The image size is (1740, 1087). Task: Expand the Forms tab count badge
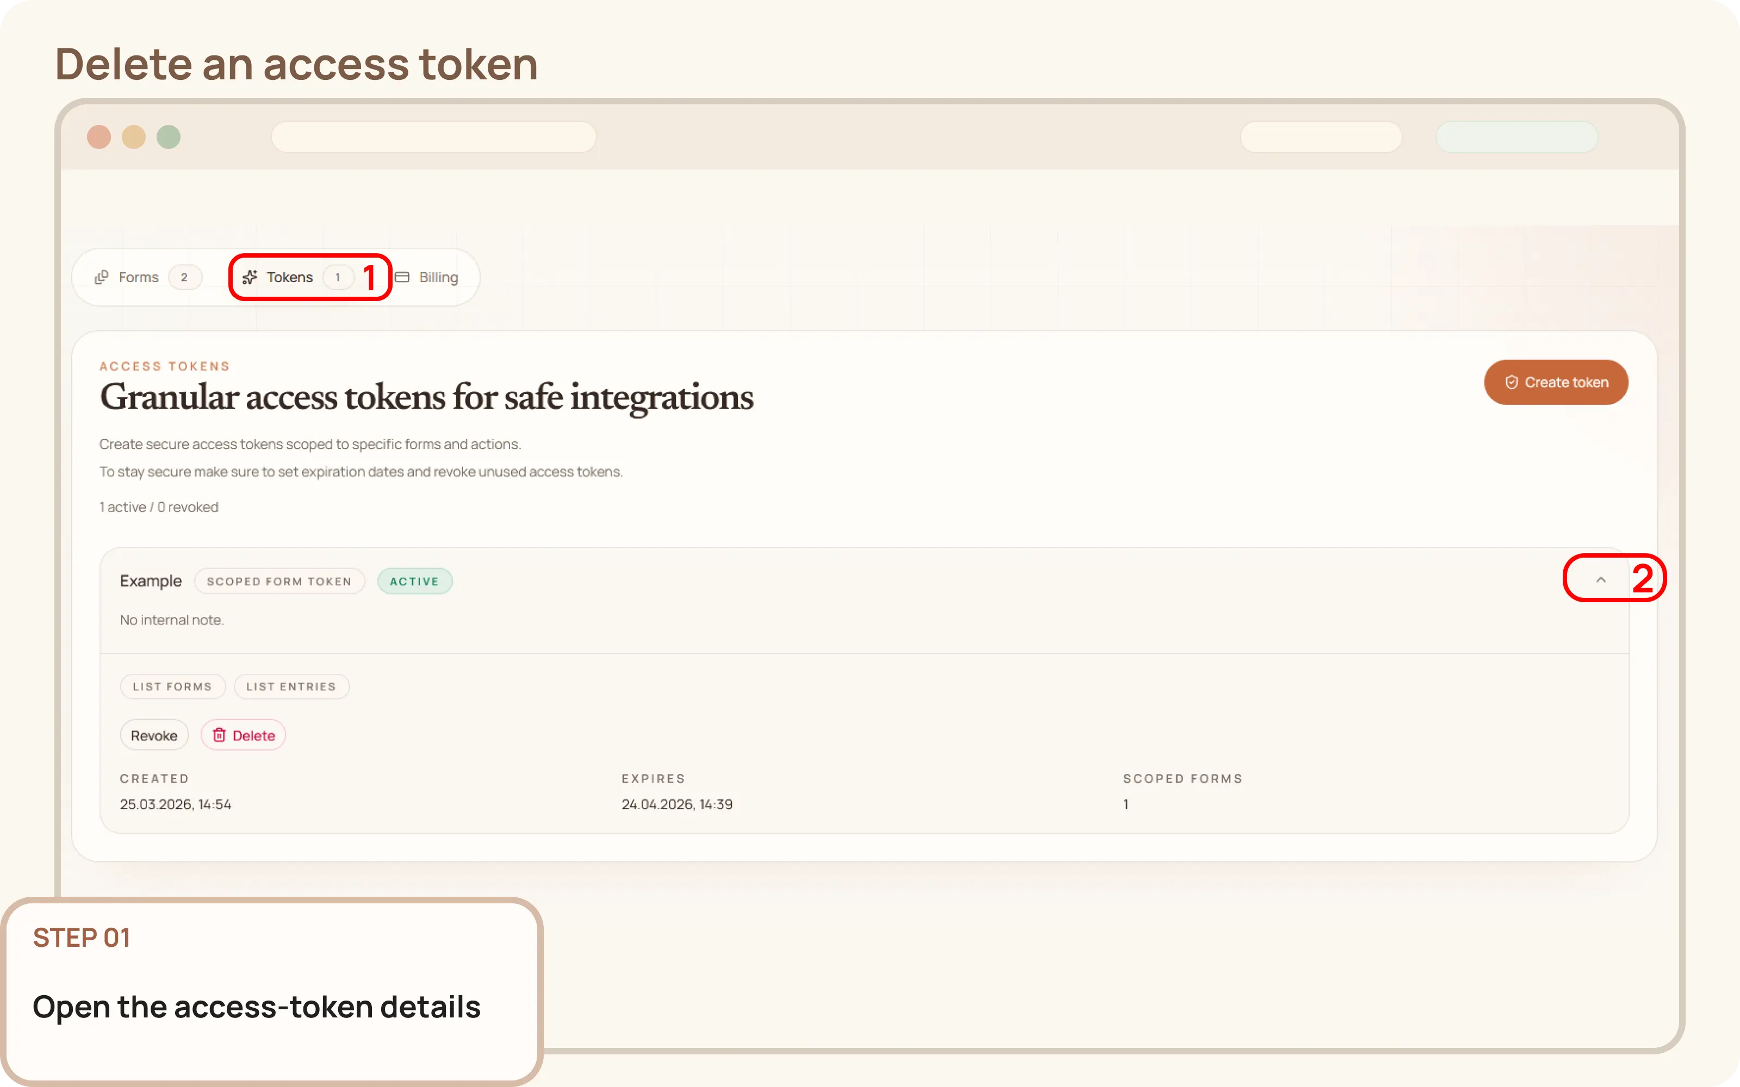[x=185, y=277]
